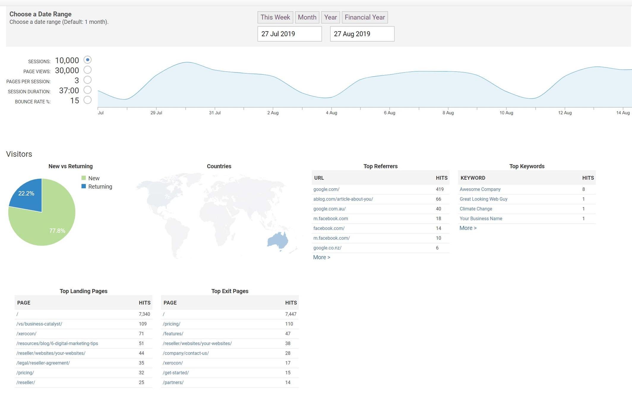Click the blue Returning legend swatch
This screenshot has width=632, height=401.
tap(84, 186)
